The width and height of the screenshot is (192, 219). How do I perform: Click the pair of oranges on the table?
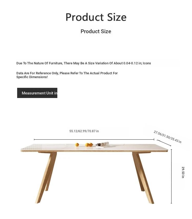(x=89, y=145)
